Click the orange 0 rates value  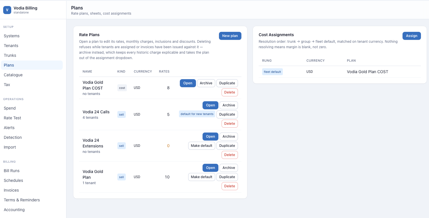[x=168, y=146]
